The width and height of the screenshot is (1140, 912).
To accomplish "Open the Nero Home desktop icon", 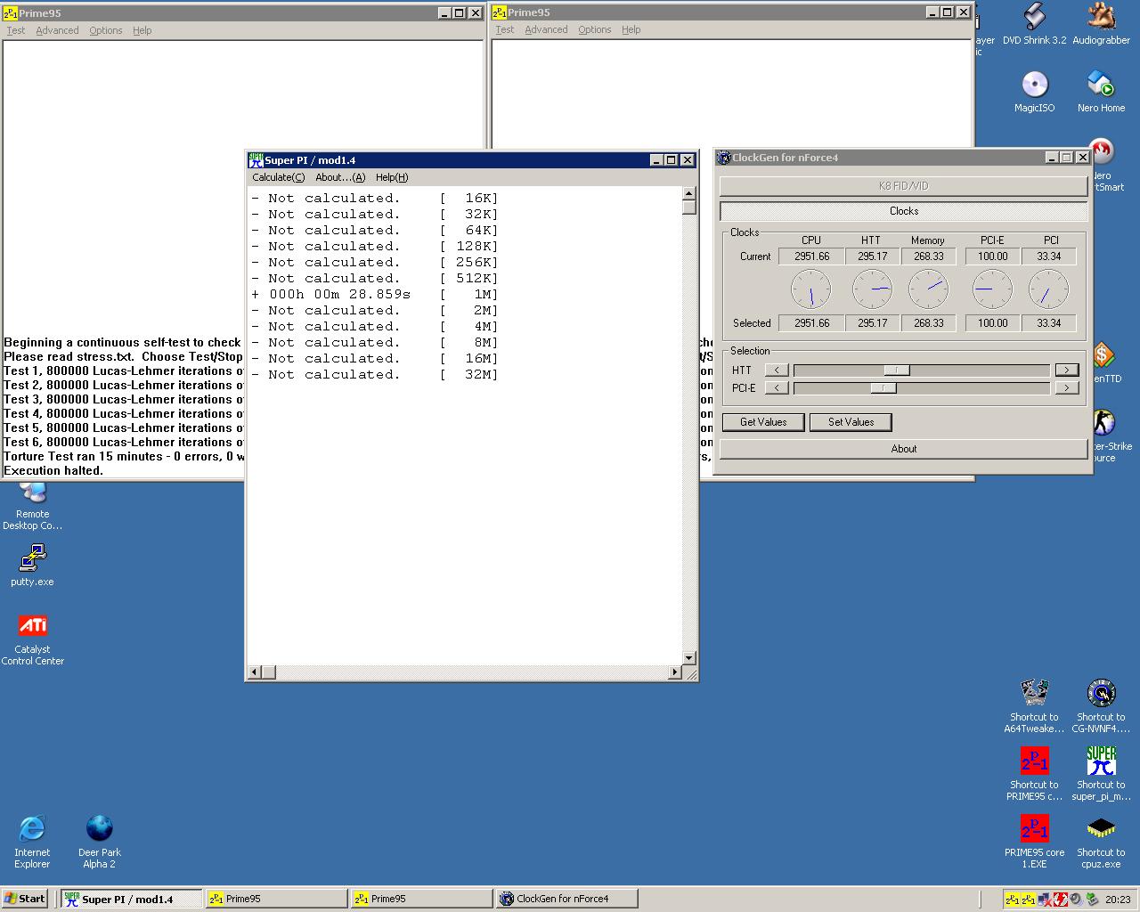I will 1101,85.
